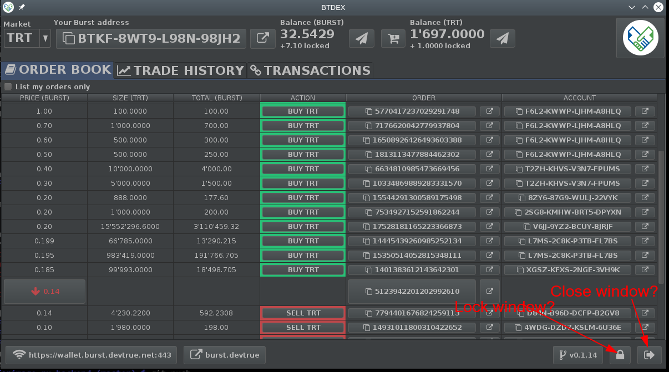Open account XGSZ-KFXS-2NGE-3VH9K in explorer
This screenshot has height=372, width=669.
coord(645,269)
